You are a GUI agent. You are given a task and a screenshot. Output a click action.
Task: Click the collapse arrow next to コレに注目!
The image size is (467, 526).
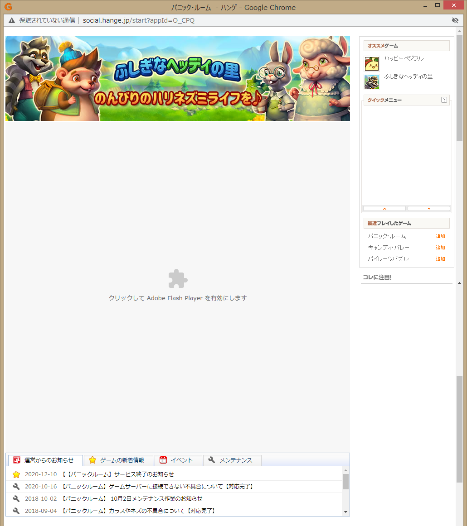(459, 283)
